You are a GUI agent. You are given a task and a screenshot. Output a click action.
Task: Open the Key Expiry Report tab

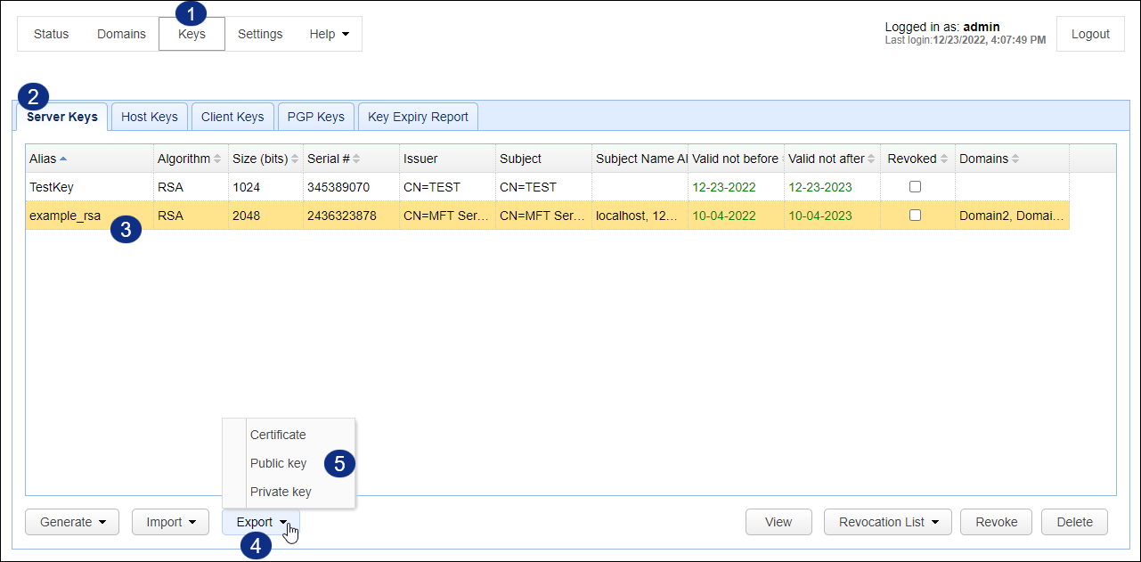(x=417, y=116)
